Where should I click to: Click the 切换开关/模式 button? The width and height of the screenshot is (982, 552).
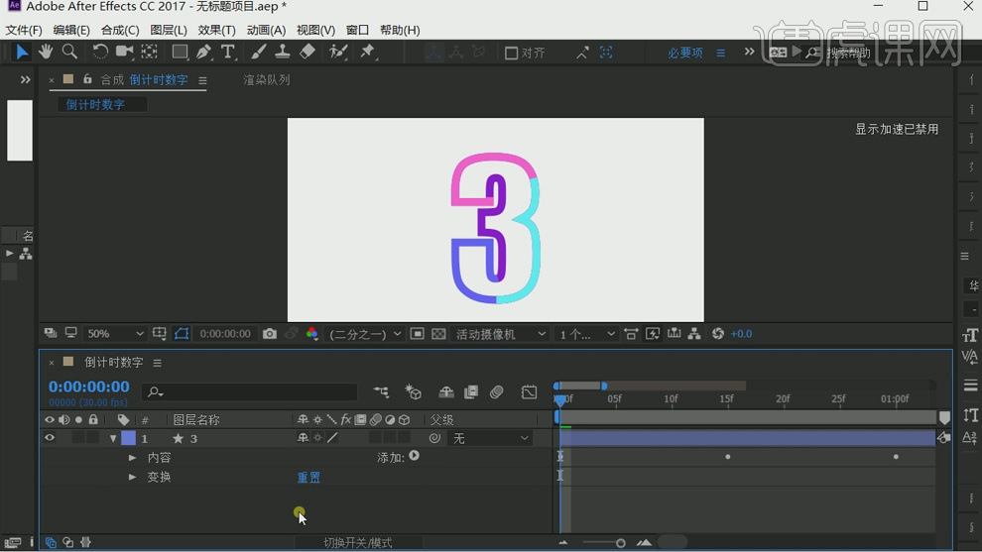point(358,543)
